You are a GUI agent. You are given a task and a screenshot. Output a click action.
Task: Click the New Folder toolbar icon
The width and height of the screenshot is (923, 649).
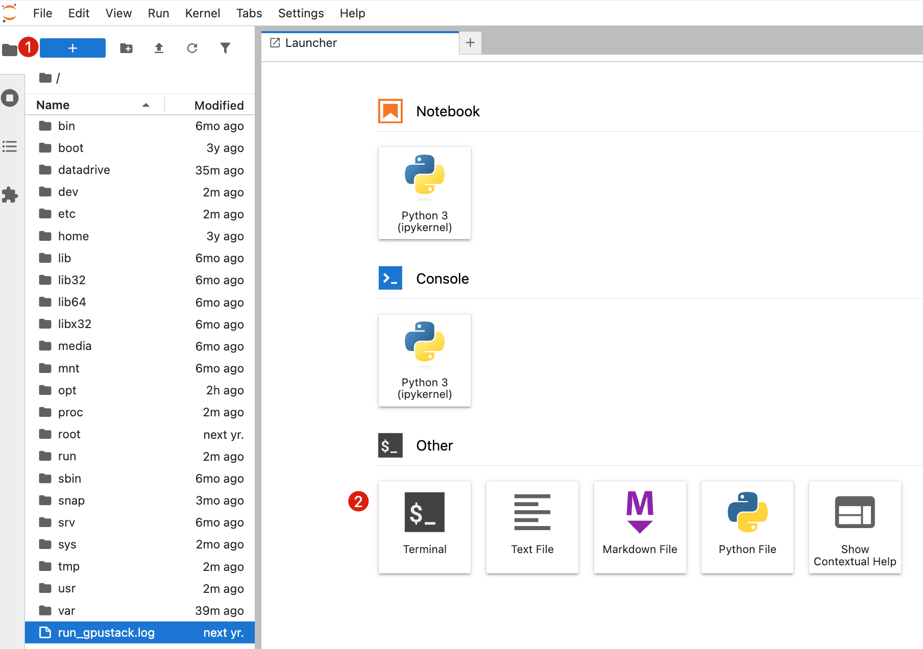tap(126, 48)
